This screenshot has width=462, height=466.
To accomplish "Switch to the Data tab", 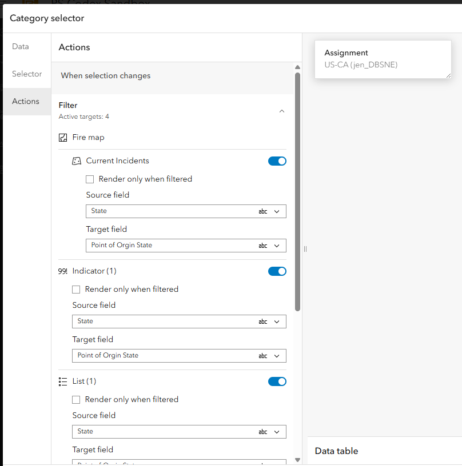I will pos(21,47).
